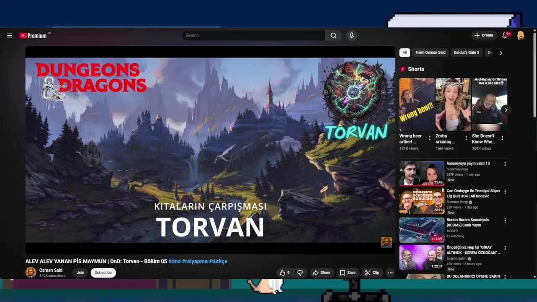The height and width of the screenshot is (302, 537).
Task: Click title 'husamvyuyu yayın vakti 13'
Action: click(468, 164)
